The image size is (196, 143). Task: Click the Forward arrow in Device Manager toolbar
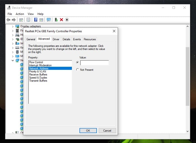tap(14, 20)
